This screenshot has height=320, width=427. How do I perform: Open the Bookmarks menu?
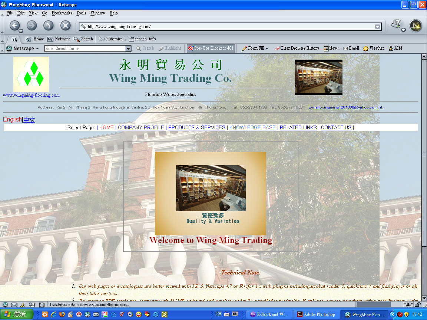click(x=62, y=13)
